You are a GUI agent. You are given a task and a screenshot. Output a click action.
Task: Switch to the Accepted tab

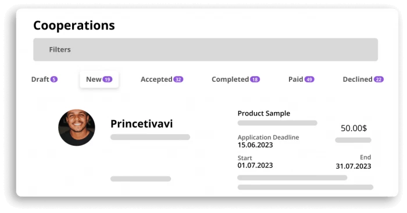coord(162,80)
